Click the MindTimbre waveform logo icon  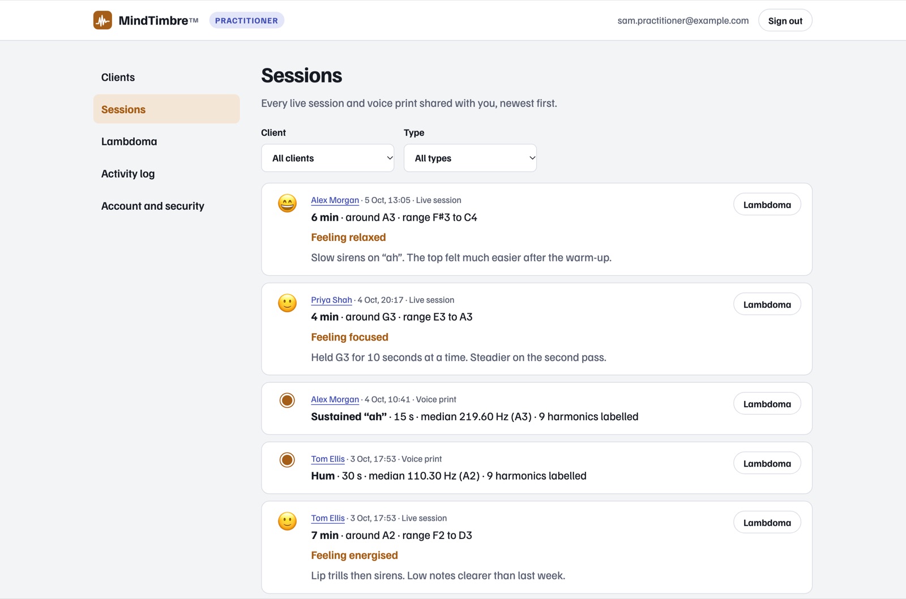[102, 20]
